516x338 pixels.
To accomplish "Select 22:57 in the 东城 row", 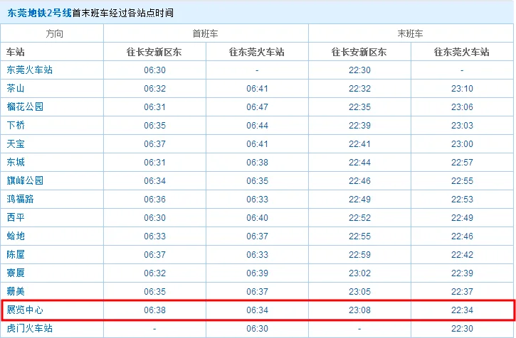I will tap(462, 163).
